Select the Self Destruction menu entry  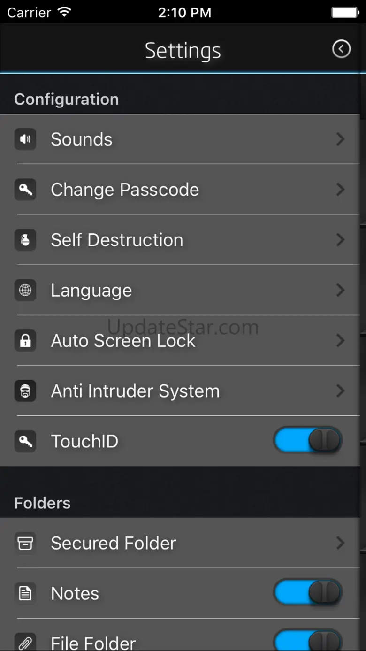(x=117, y=240)
